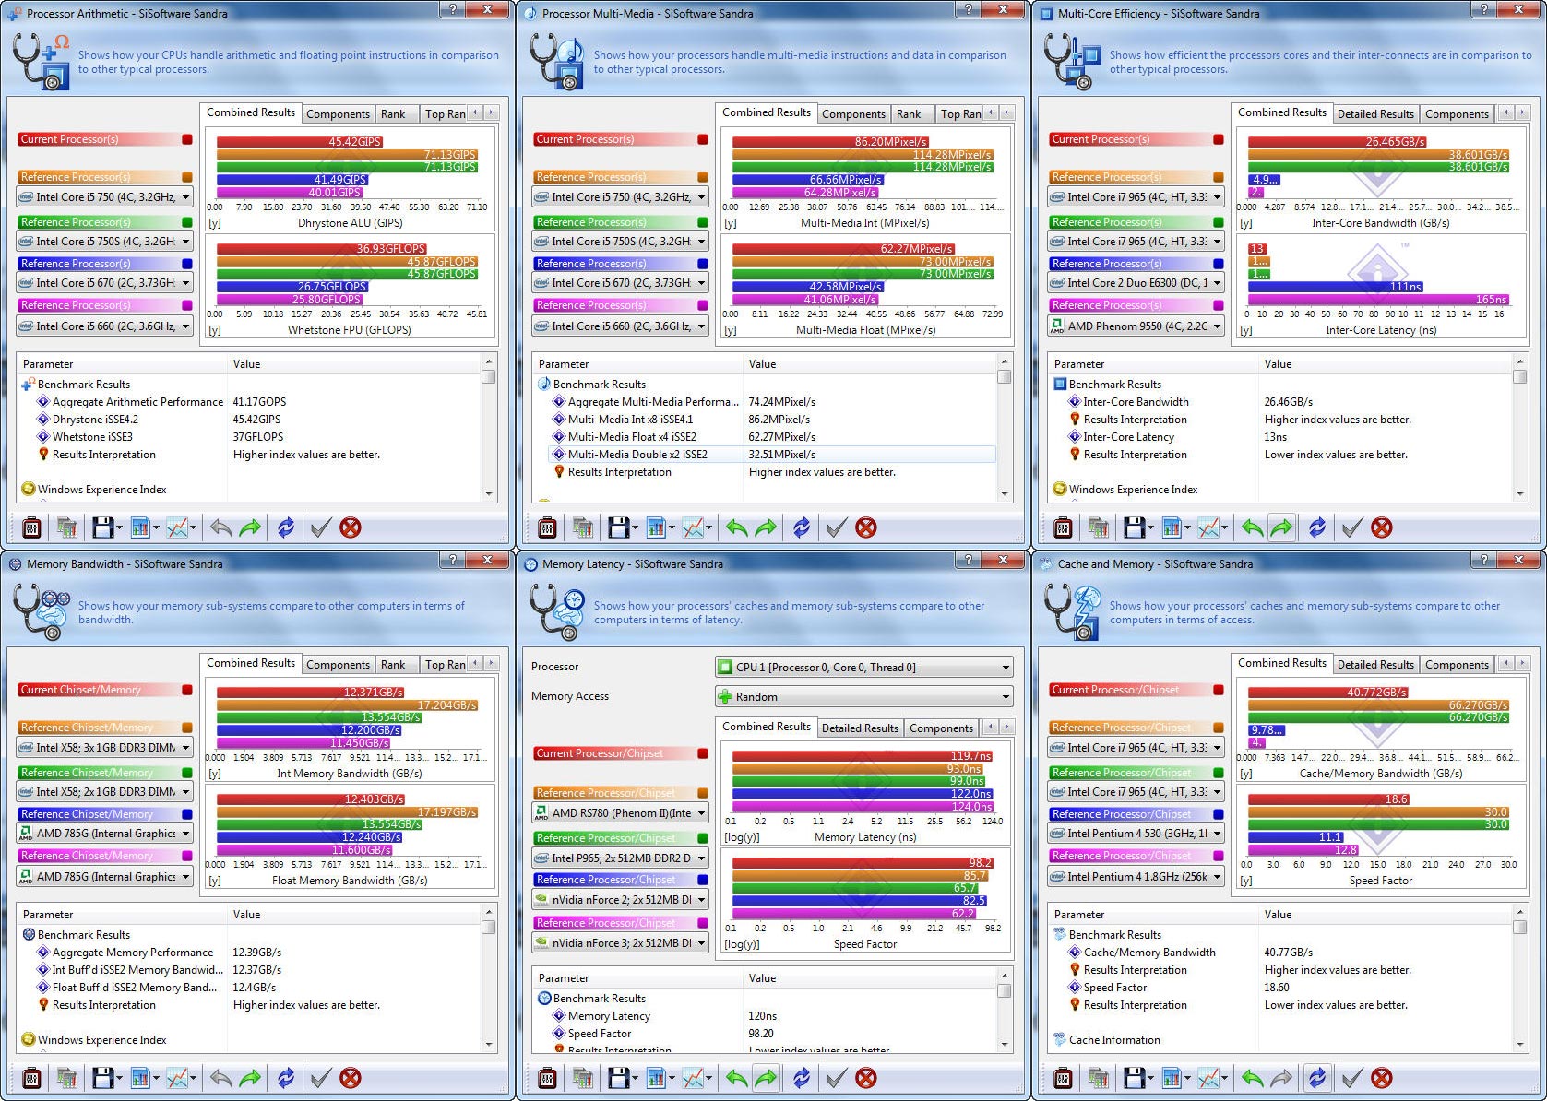Open the Intel Pentium 4 530 reference dropdown
This screenshot has width=1547, height=1101.
pyautogui.click(x=1136, y=833)
